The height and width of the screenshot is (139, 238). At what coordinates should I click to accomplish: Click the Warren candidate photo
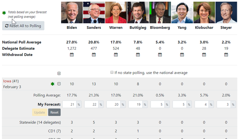[x=116, y=12]
